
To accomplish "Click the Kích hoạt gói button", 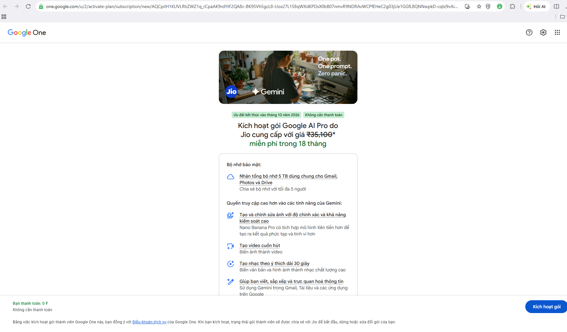I will coord(546,307).
